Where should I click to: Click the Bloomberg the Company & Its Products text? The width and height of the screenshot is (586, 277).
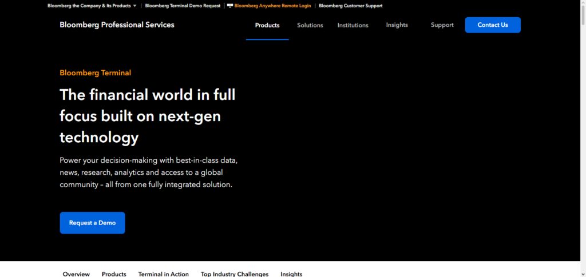click(89, 6)
